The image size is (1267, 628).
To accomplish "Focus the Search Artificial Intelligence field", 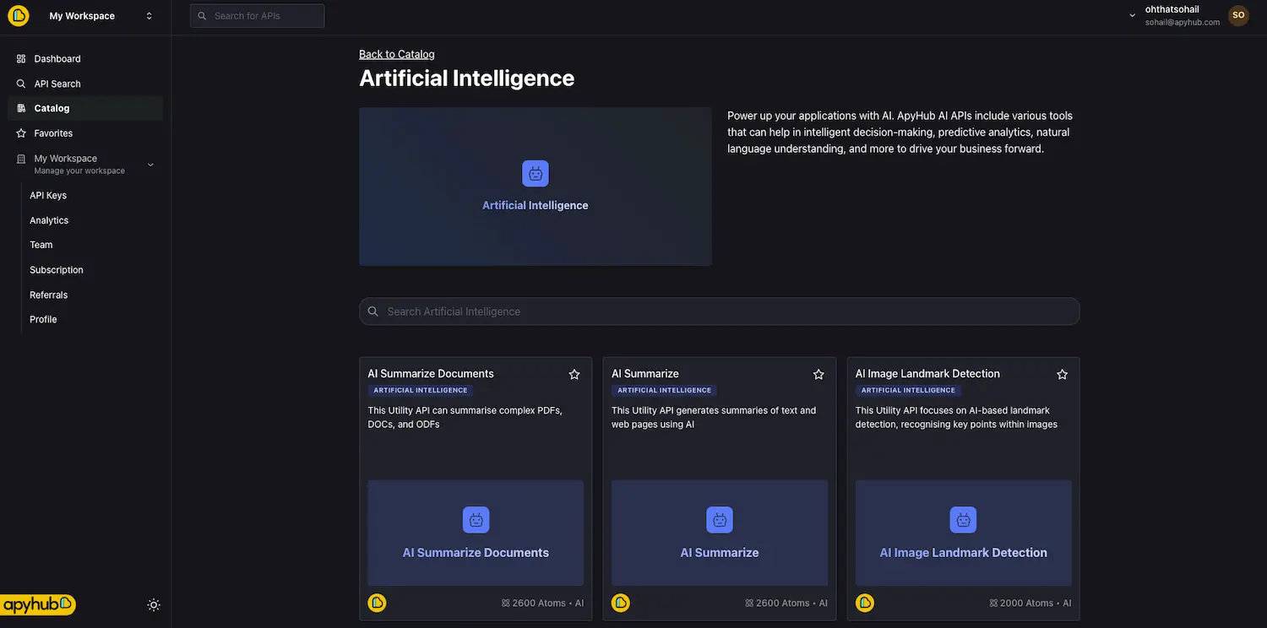I will pyautogui.click(x=720, y=311).
